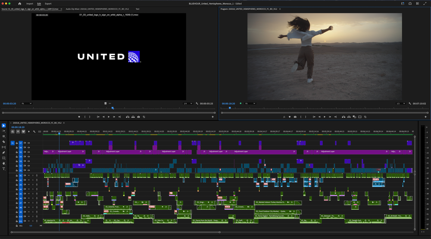Viewport: 431px width, 239px height.
Task: Open the Text panel tab
Action: click(137, 9)
